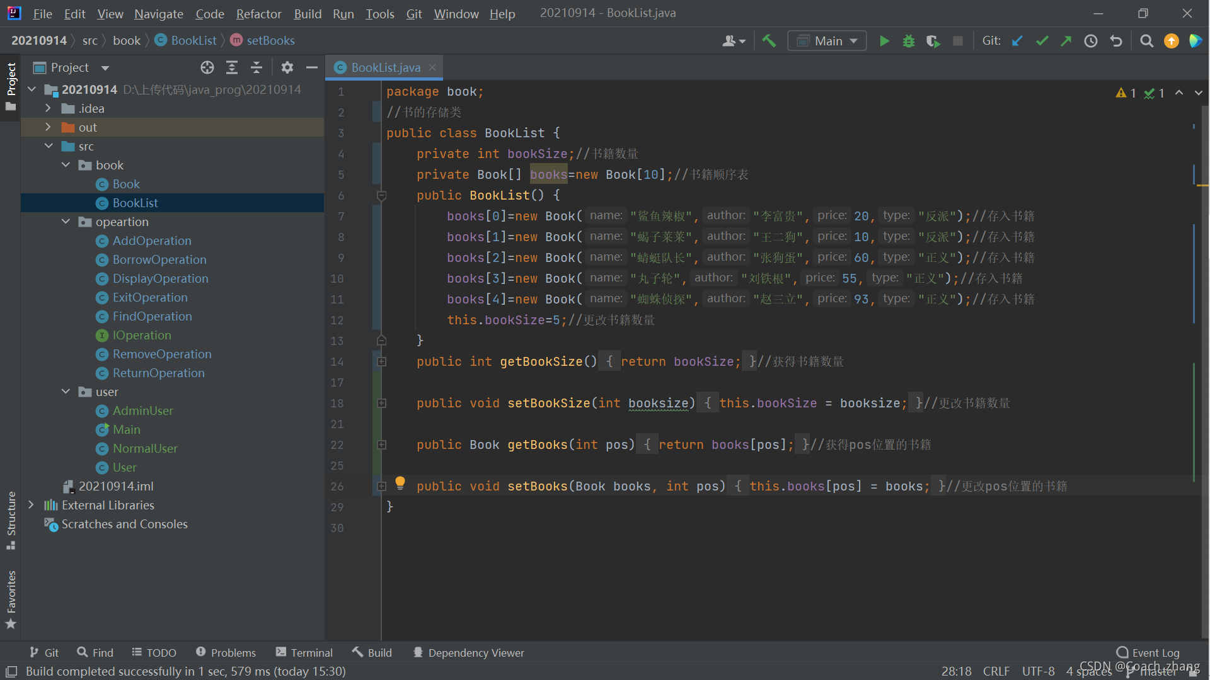The height and width of the screenshot is (680, 1210).
Task: Click the UTF-8 encoding status
Action: (x=1038, y=671)
